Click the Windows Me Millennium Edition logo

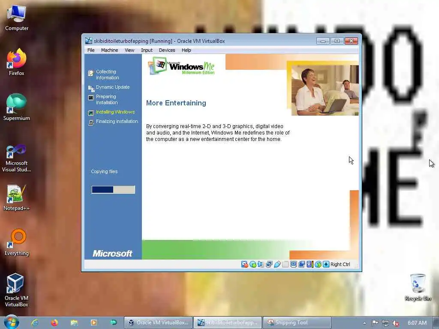coord(182,66)
